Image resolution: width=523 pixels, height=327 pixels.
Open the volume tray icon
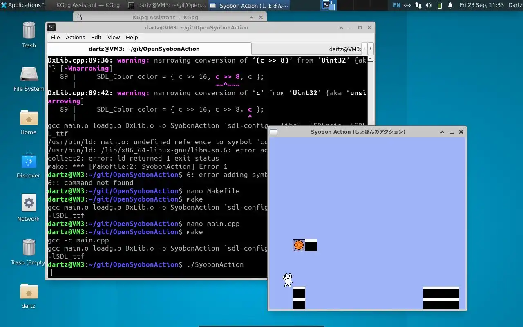[429, 5]
